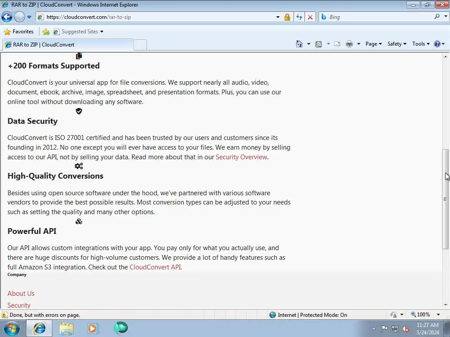Select the RAR to ZIP | CloudConvert tab
Viewport: 450px width, 337px height.
tap(68, 45)
